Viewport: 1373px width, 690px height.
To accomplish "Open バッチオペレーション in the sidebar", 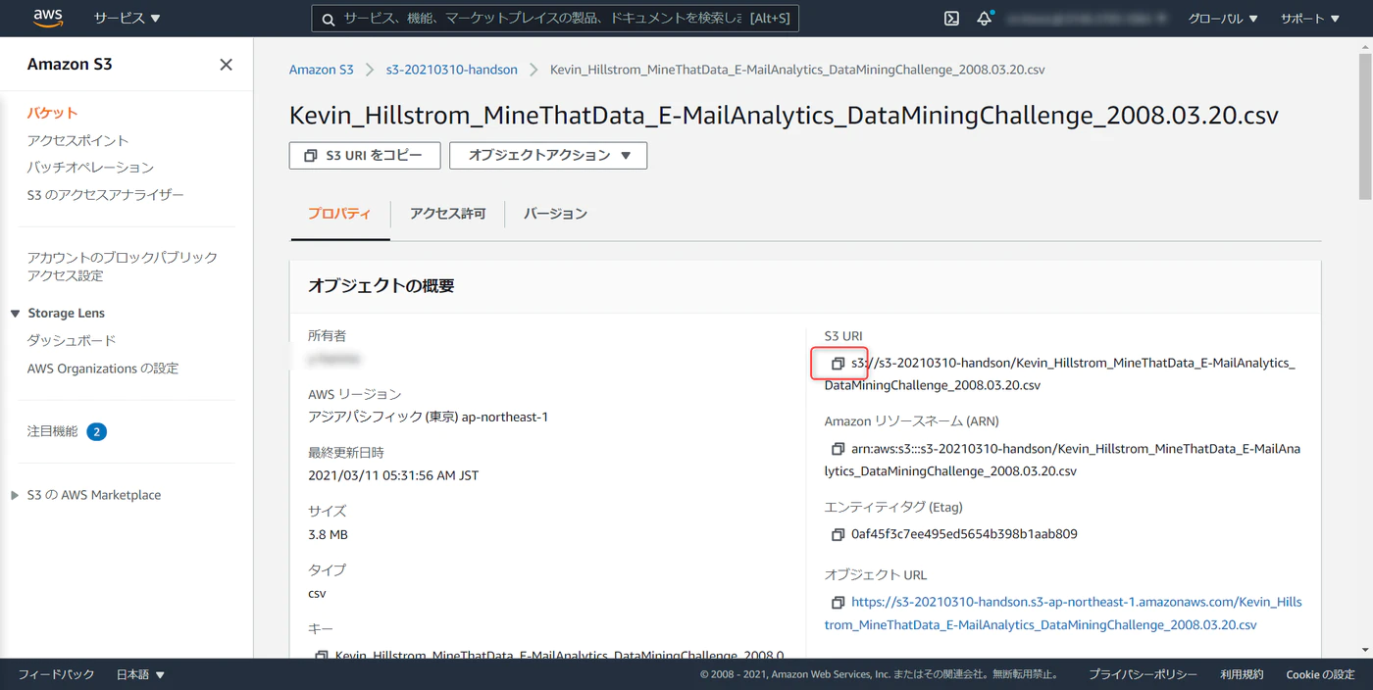I will pyautogui.click(x=90, y=168).
